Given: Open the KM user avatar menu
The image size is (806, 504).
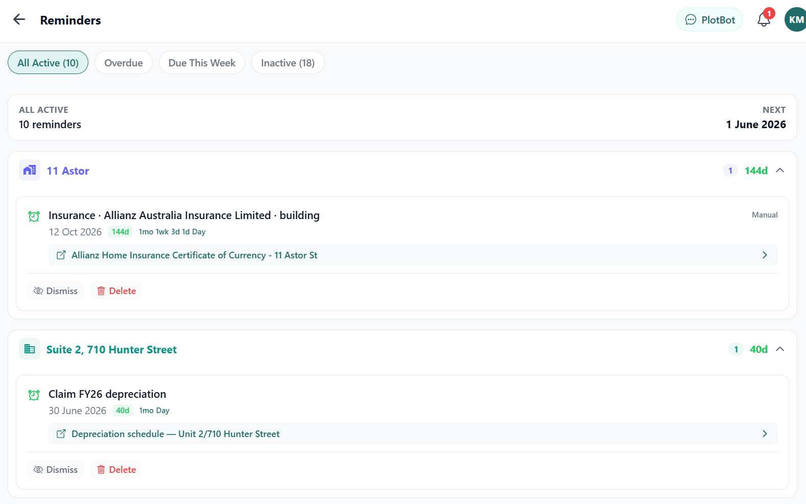Looking at the screenshot, I should pyautogui.click(x=796, y=19).
